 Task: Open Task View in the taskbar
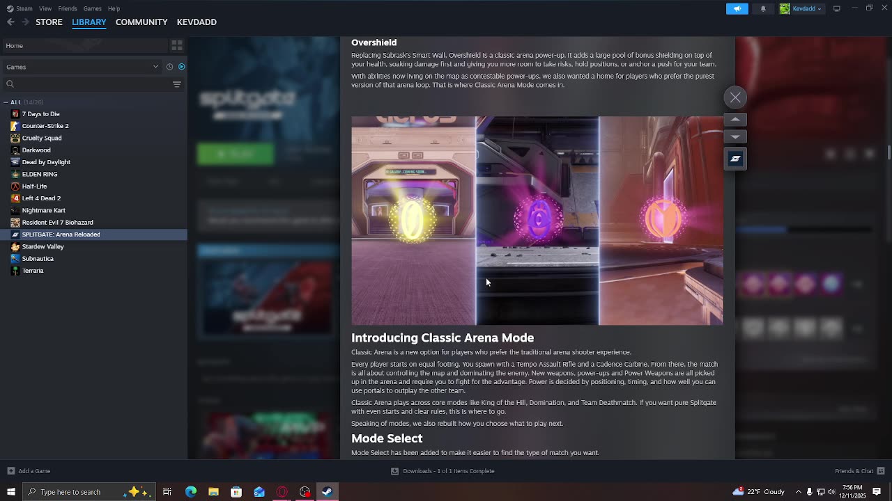coord(167,492)
